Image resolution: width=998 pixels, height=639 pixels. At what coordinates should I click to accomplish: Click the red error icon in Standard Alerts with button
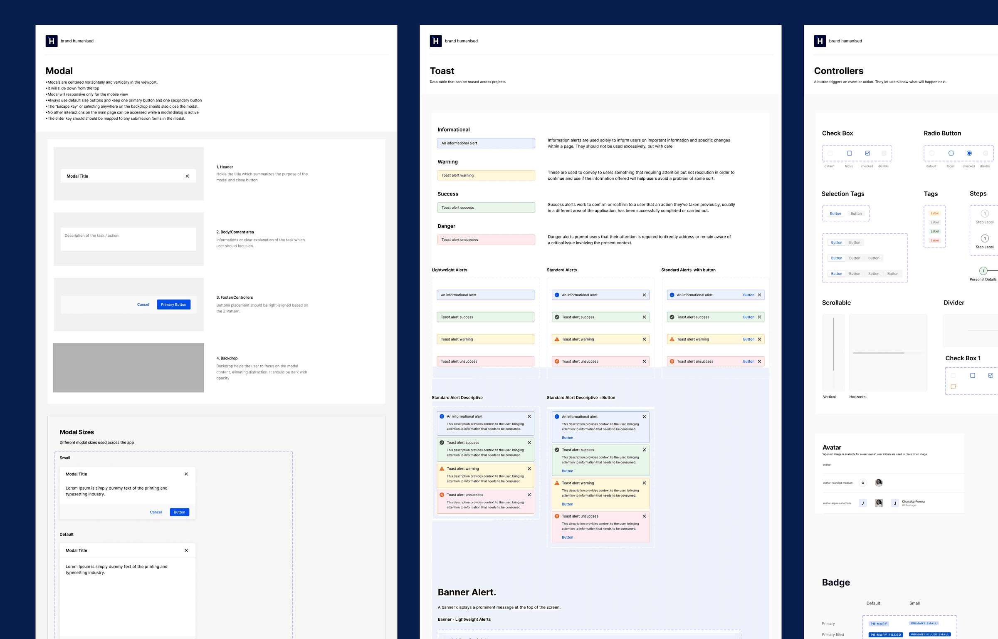point(672,362)
